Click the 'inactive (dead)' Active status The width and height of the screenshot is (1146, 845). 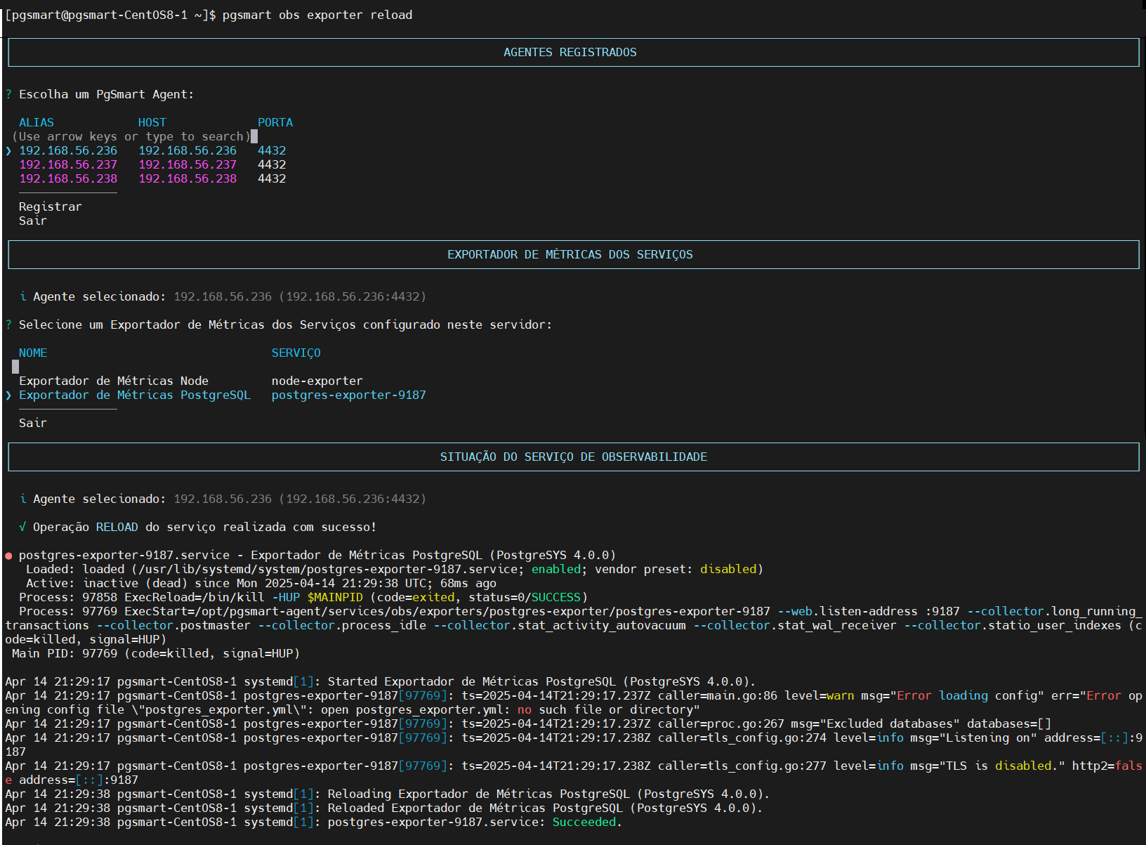click(135, 583)
